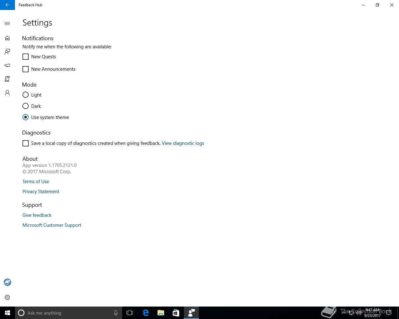Minimize the Feedback Hub window
Image resolution: width=399 pixels, height=319 pixels.
(x=363, y=5)
